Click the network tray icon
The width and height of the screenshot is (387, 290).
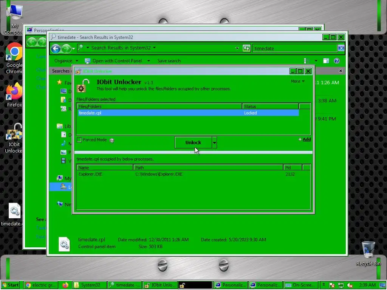[x=341, y=285]
